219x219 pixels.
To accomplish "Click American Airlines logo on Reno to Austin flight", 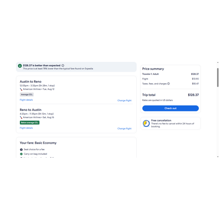I will click(x=21, y=117).
